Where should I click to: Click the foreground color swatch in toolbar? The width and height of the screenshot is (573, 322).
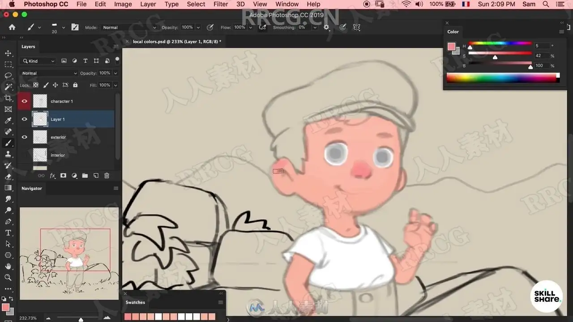coord(5,307)
